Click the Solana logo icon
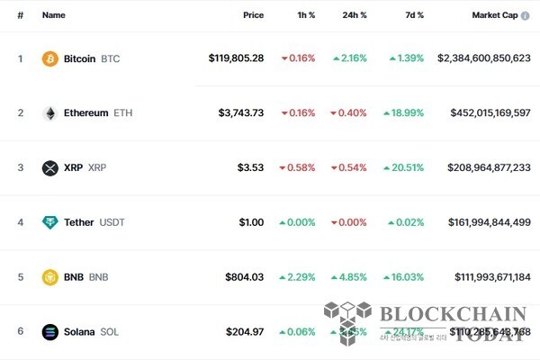 [x=49, y=332]
